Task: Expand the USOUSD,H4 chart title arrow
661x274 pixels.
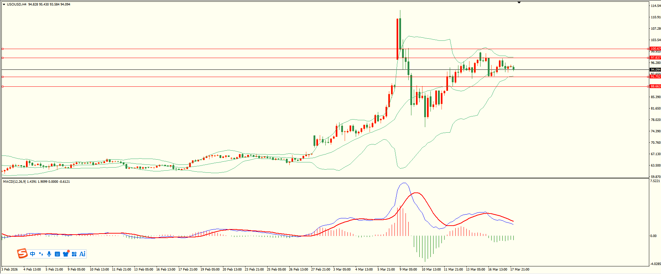Action: [4, 4]
